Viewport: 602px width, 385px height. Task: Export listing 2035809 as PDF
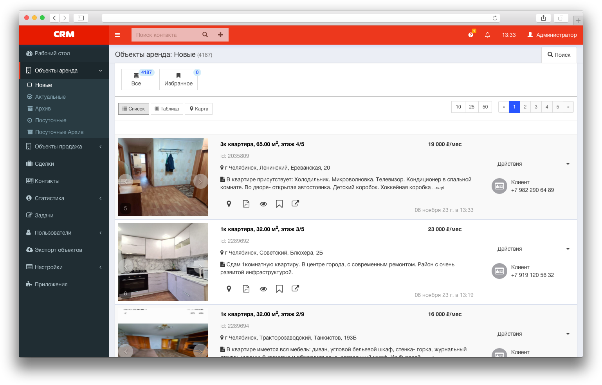(x=246, y=204)
